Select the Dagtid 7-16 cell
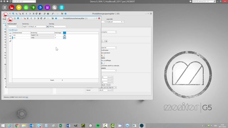228x128 pixels. (42, 35)
